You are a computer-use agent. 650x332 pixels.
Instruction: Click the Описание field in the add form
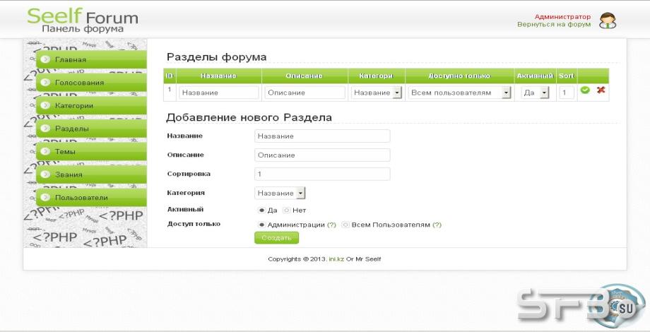[x=322, y=155]
